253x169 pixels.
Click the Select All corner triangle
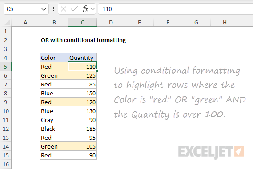point(7,22)
